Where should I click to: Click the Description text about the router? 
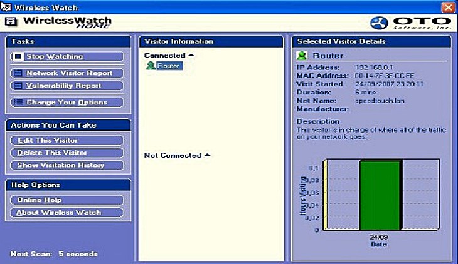coord(371,133)
